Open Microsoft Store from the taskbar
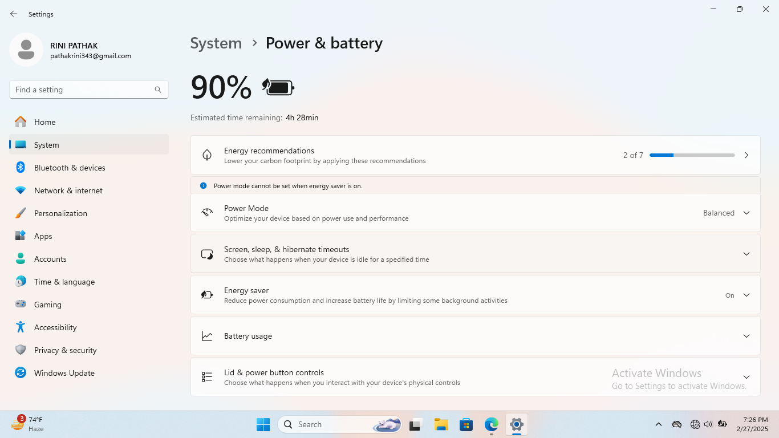This screenshot has width=779, height=438. pos(466,424)
